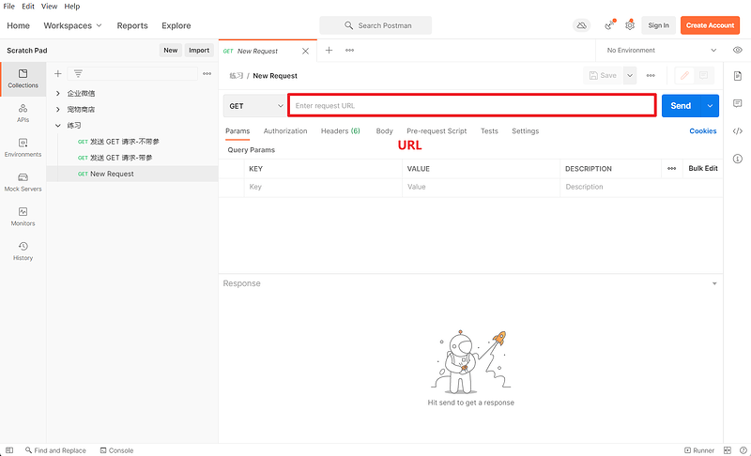Switch to the Headers tab

[341, 131]
